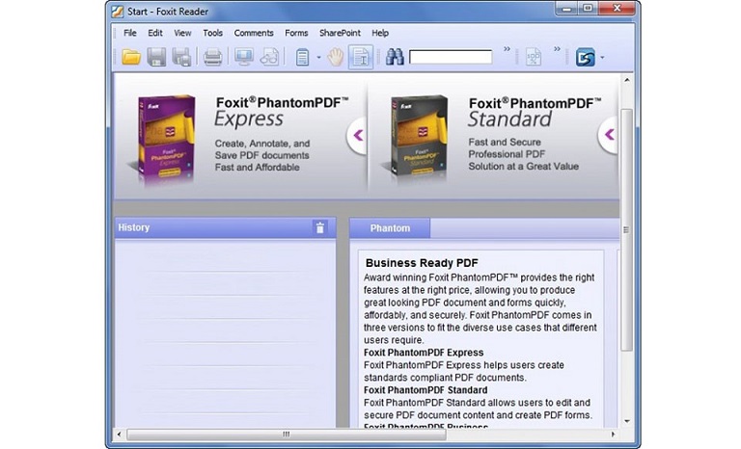Click purple arrow beside PhantomPDF Standard banner
741x449 pixels.
click(x=609, y=135)
